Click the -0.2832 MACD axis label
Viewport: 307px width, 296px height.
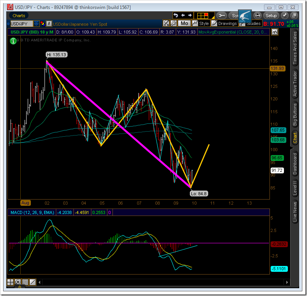[x=279, y=244]
